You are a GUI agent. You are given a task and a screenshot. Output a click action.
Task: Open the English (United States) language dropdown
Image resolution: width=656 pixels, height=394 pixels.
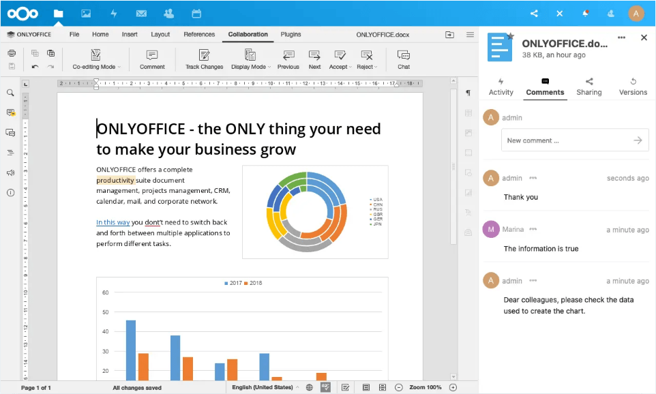(x=266, y=387)
